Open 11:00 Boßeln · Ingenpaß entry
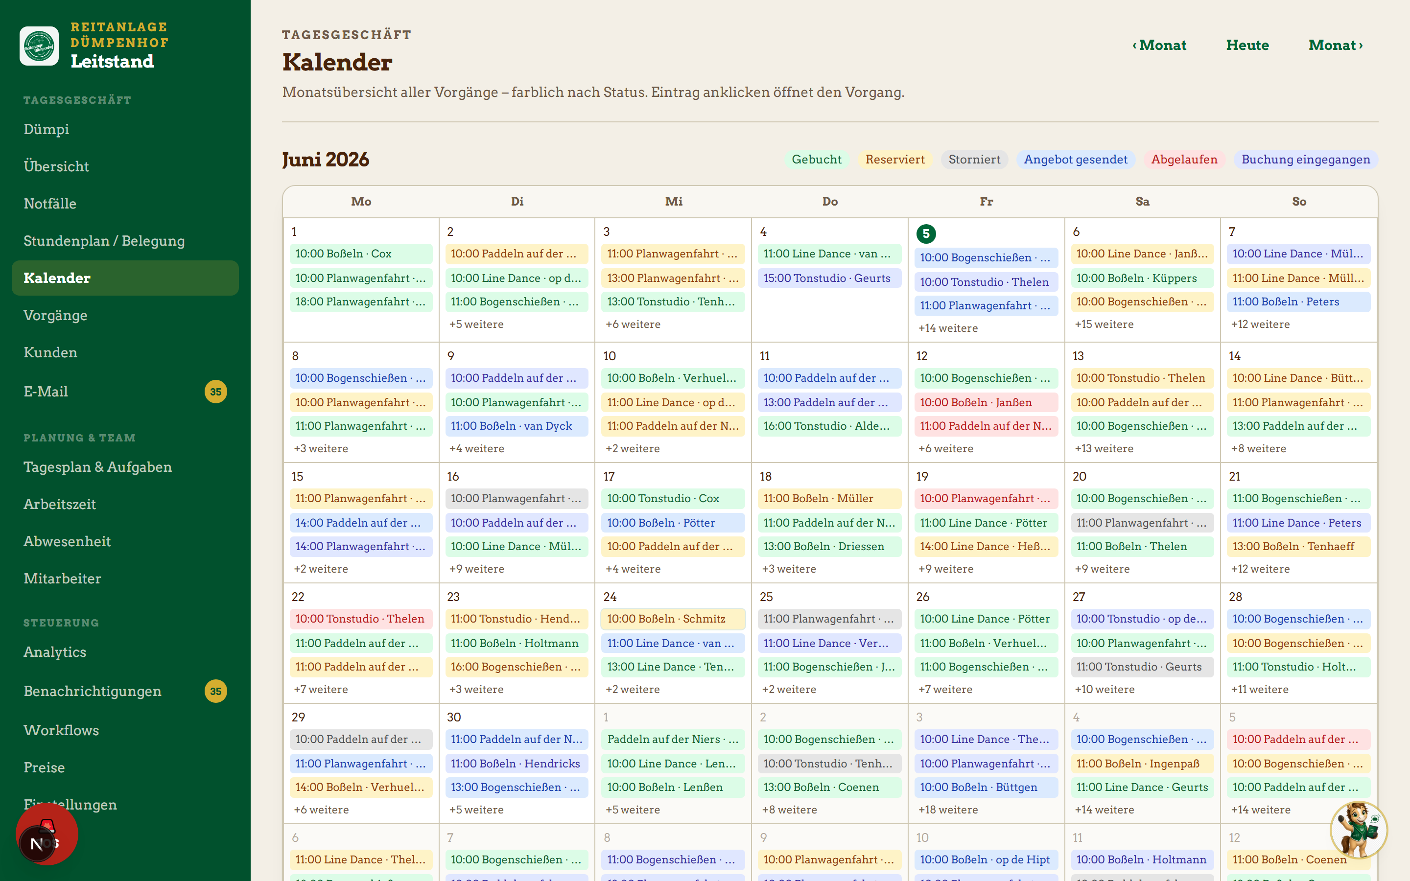 [x=1142, y=764]
